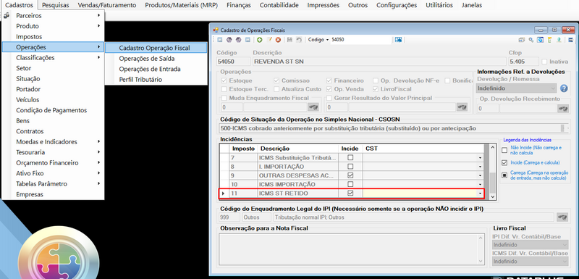Choose Condição de Pagamentos menu entry
The image size is (579, 279).
(53, 110)
